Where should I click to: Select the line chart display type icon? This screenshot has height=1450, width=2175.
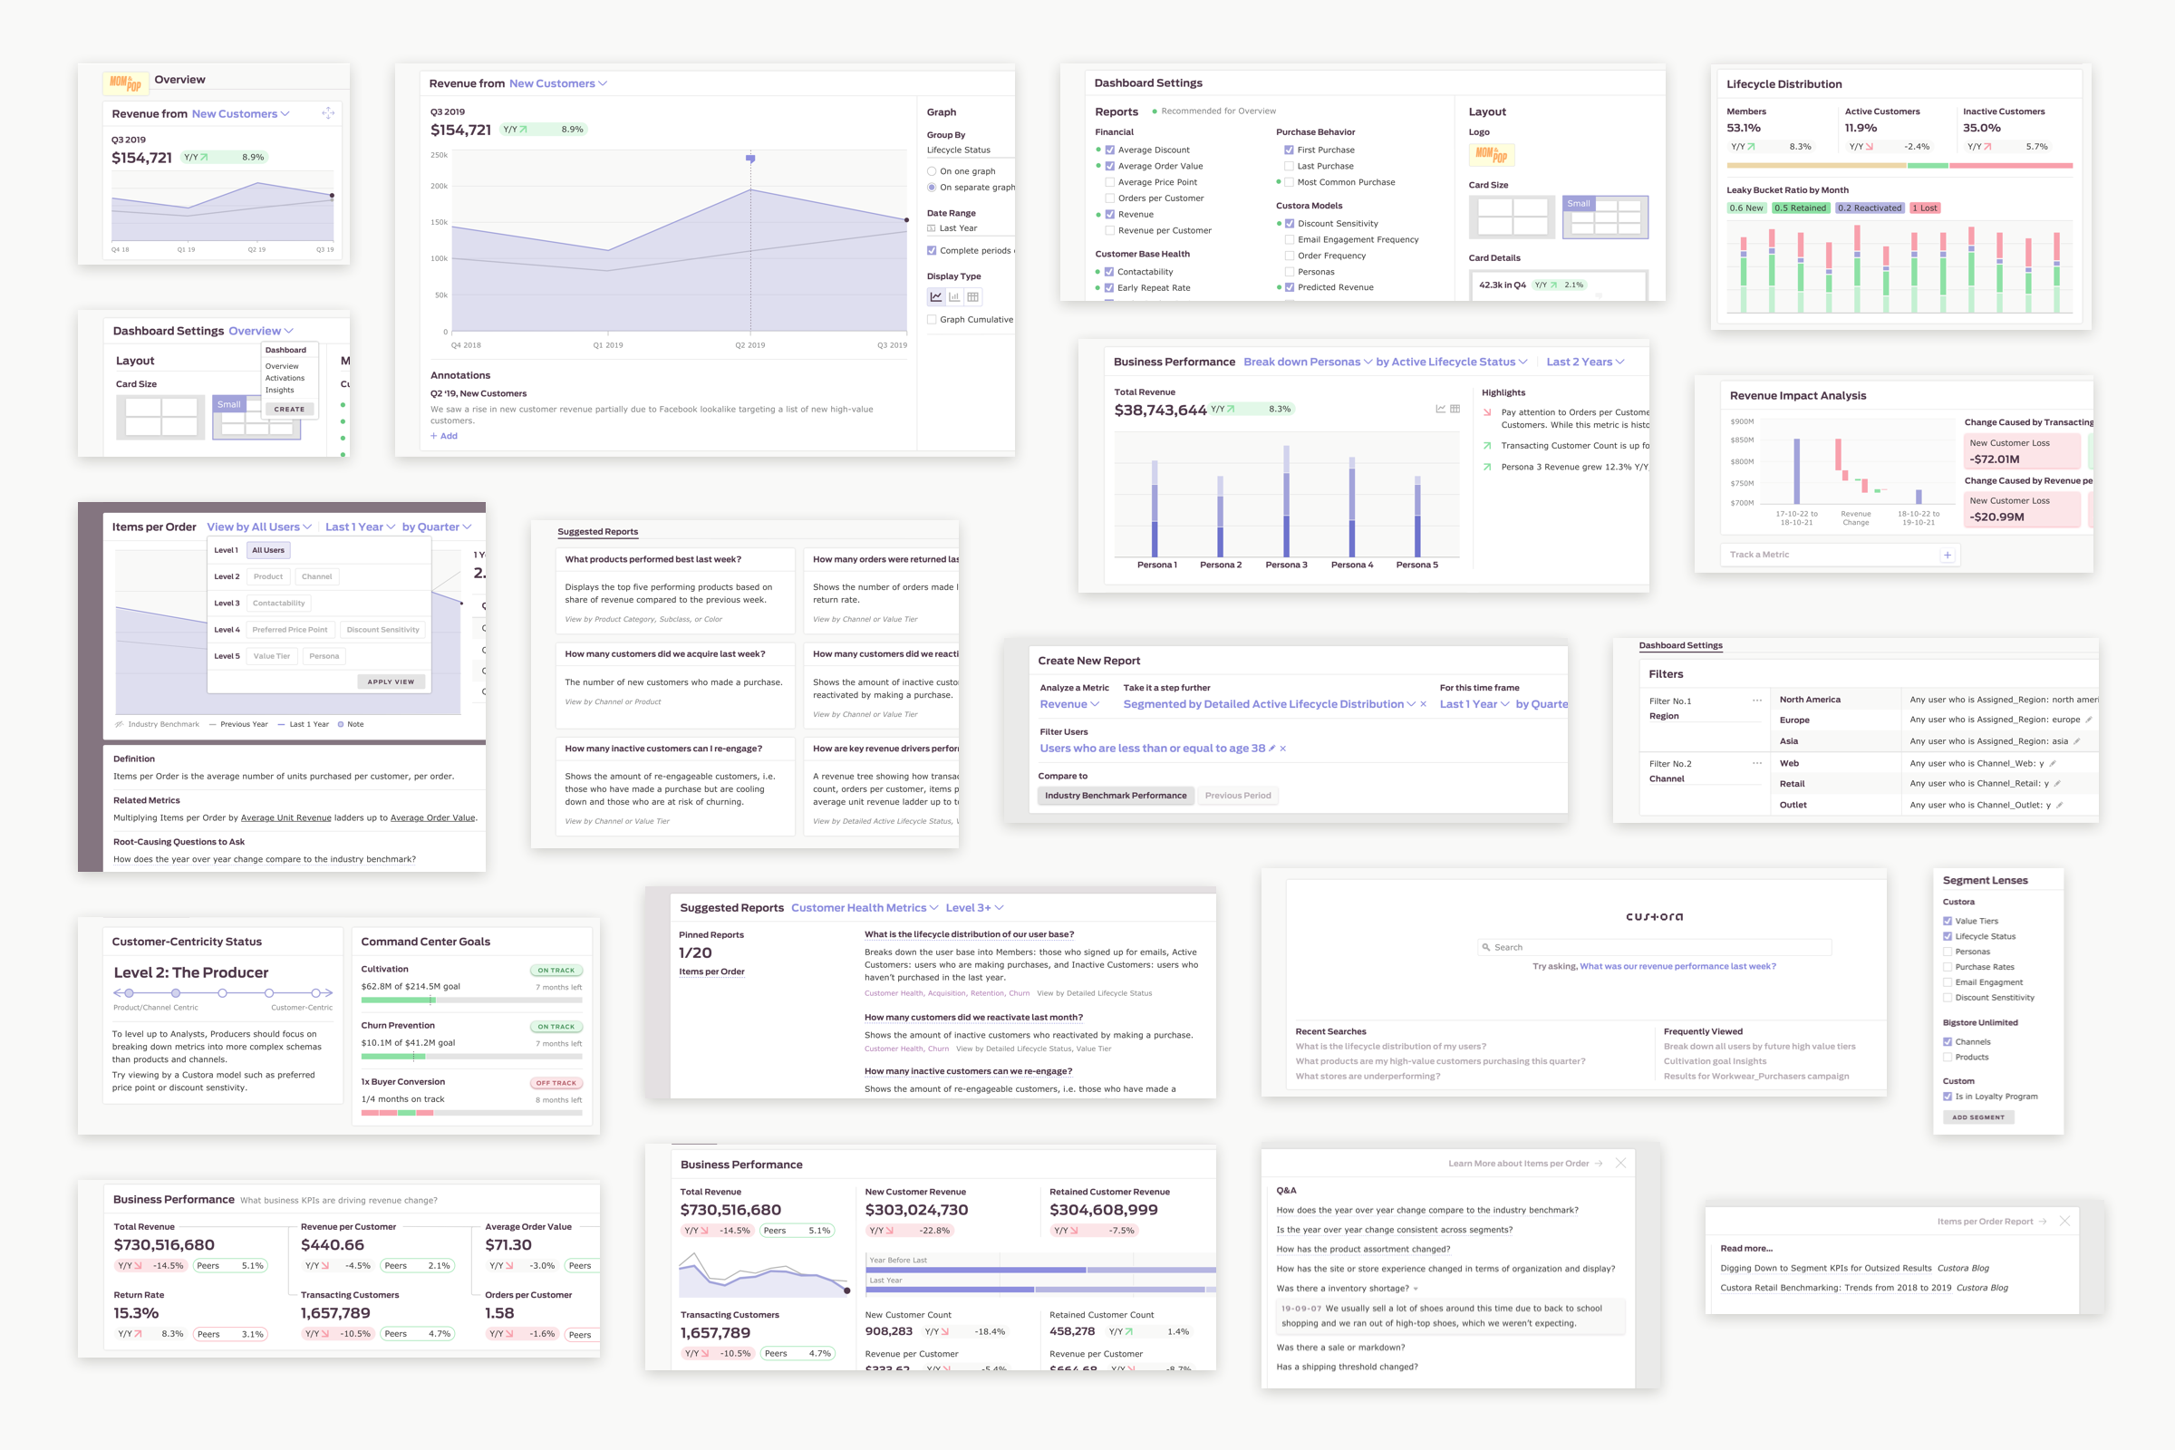(x=936, y=297)
